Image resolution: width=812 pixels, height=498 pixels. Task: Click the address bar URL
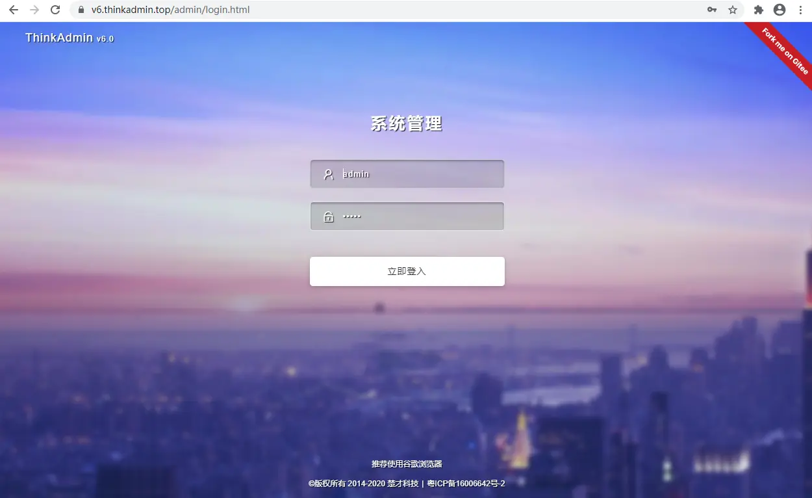tap(170, 10)
